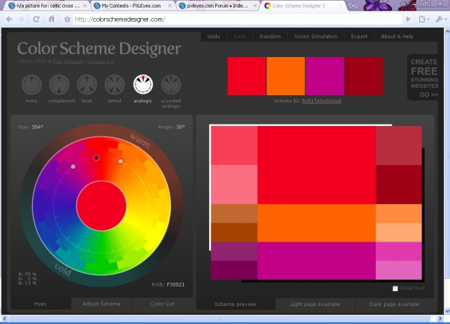Viewport: 450px width, 324px height.
Task: Click the dark base hue dot on wheel
Action: pos(97,157)
